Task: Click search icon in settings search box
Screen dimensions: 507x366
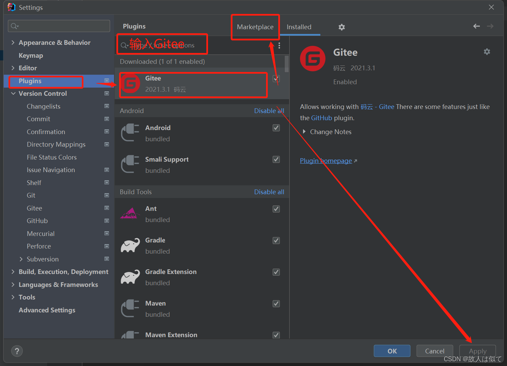Action: (15, 26)
